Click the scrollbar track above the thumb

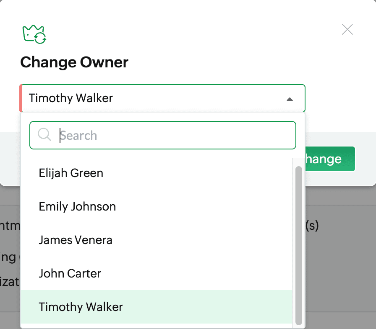tap(299, 162)
